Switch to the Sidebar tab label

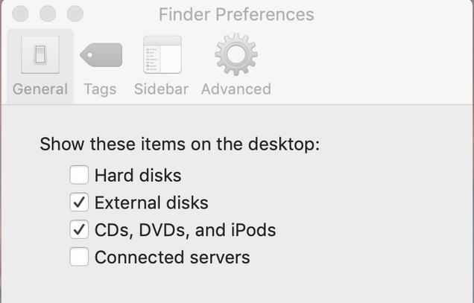pos(162,89)
